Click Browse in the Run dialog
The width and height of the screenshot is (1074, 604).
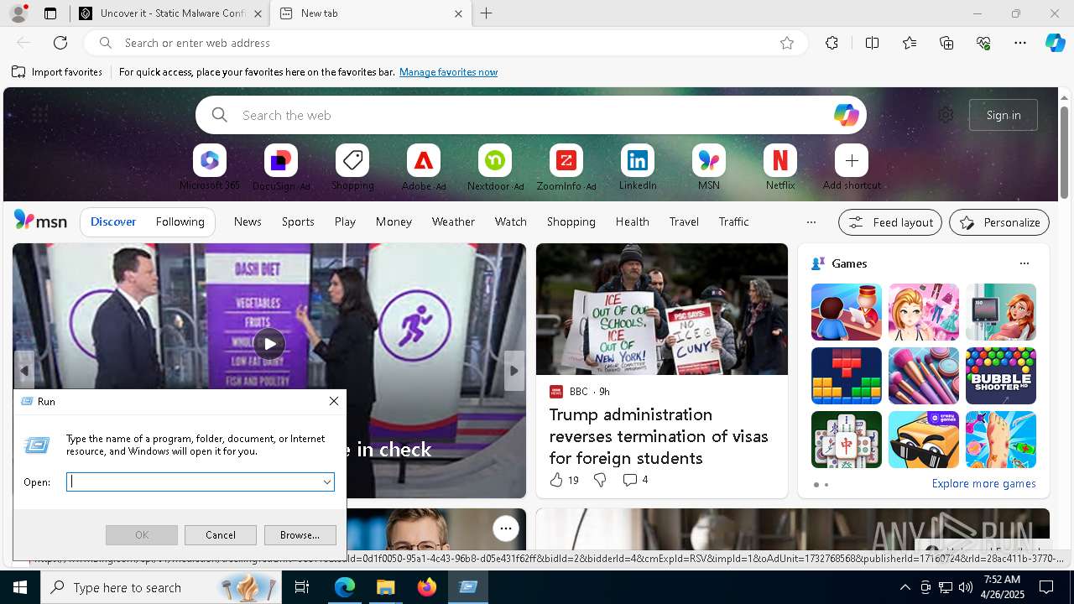coord(300,535)
